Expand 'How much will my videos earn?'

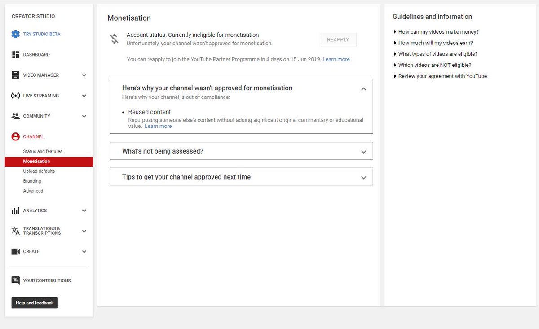(433, 43)
